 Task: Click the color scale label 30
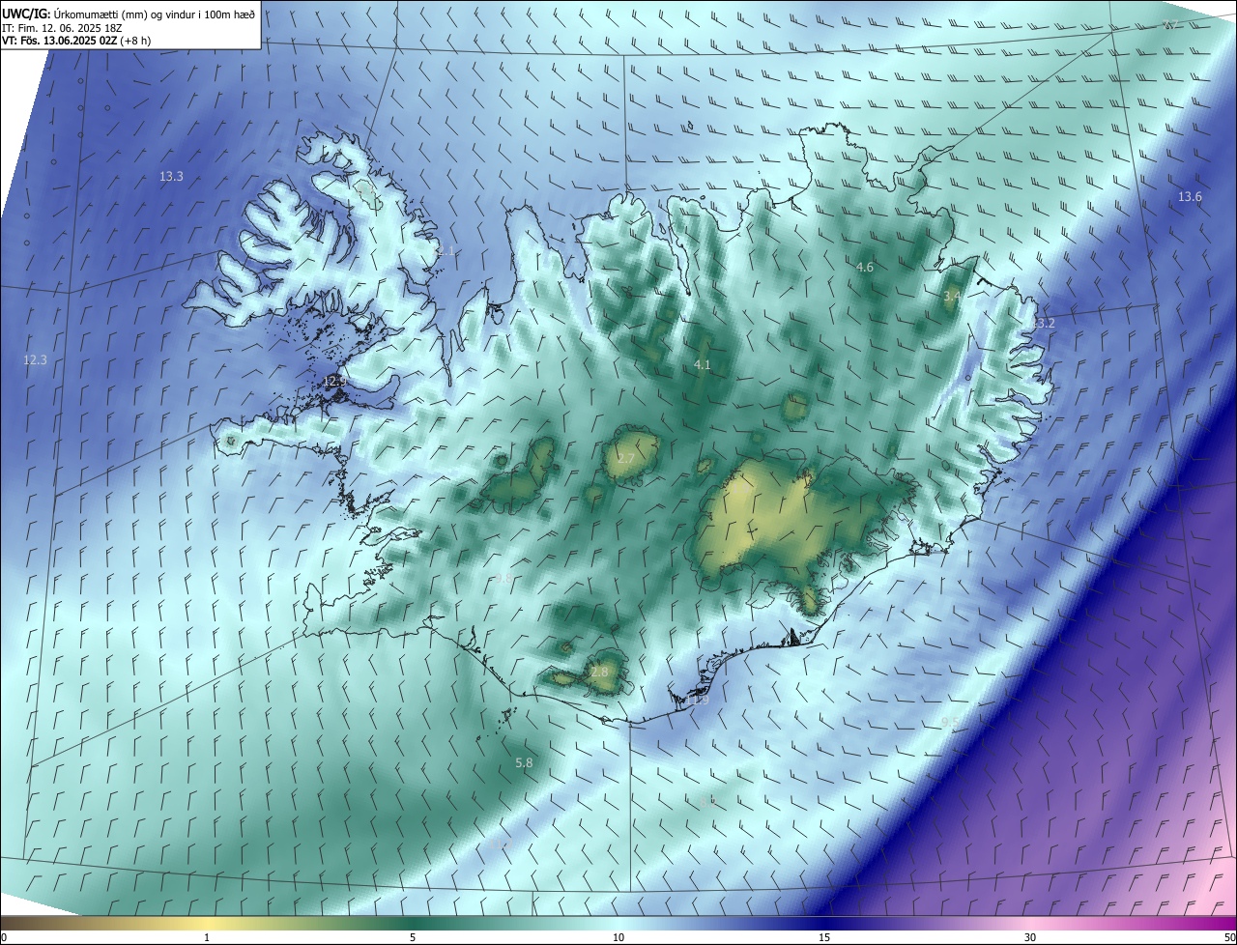[x=1030, y=937]
